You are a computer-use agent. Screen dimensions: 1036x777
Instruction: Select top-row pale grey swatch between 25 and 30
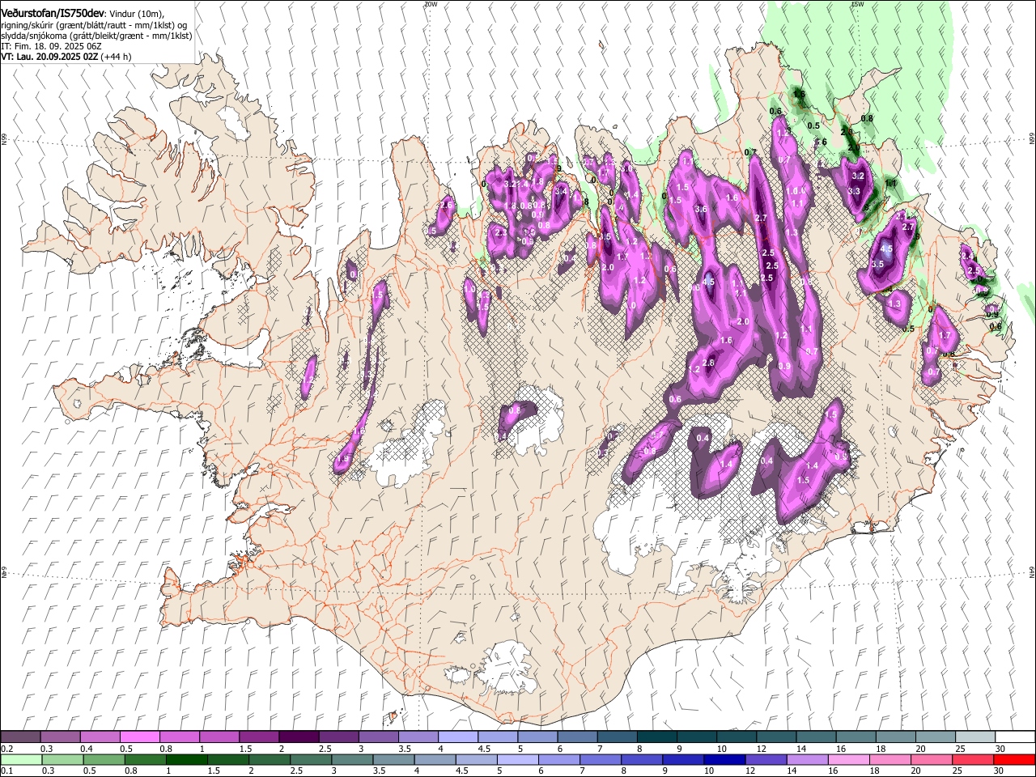(x=974, y=737)
